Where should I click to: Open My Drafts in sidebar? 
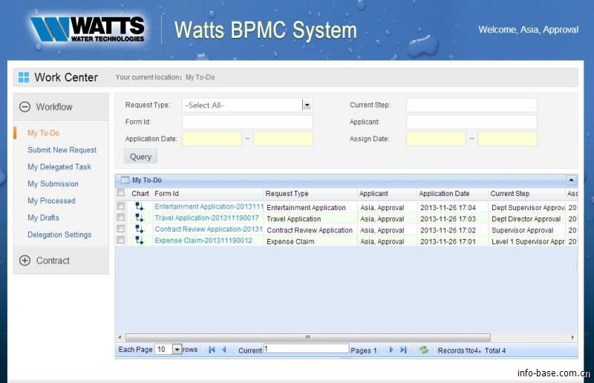43,217
